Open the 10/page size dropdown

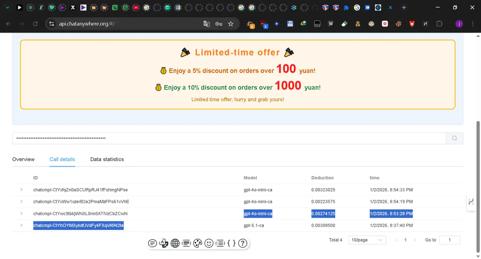pos(367,240)
